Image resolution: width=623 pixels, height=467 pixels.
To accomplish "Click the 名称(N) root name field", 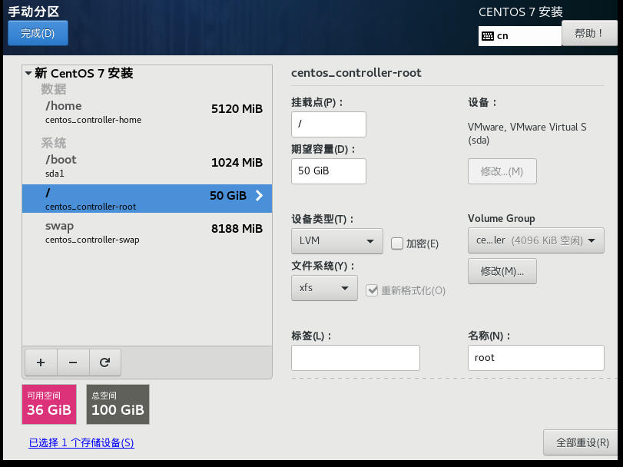I will pyautogui.click(x=536, y=358).
